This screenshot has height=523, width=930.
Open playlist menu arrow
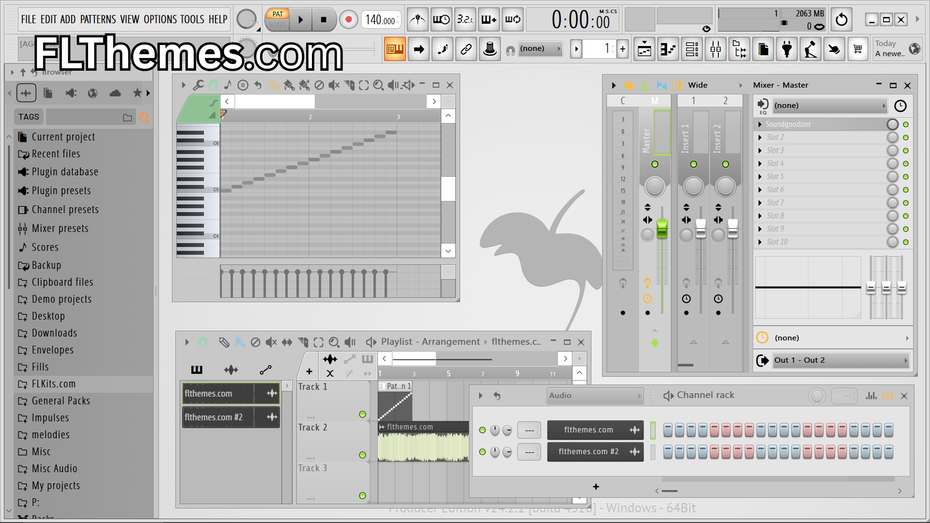pyautogui.click(x=187, y=342)
